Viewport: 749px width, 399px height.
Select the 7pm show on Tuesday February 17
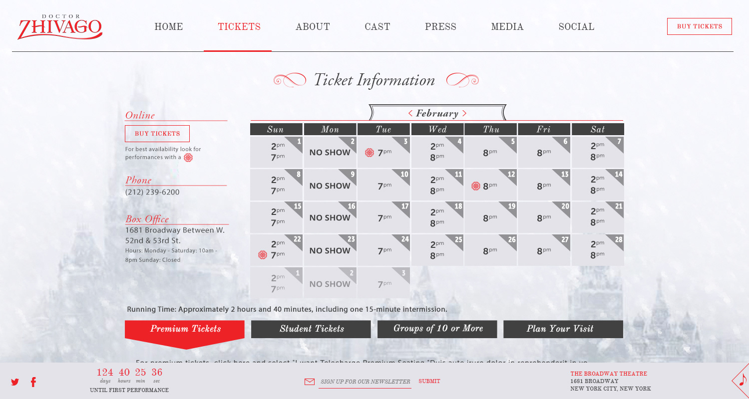384,218
